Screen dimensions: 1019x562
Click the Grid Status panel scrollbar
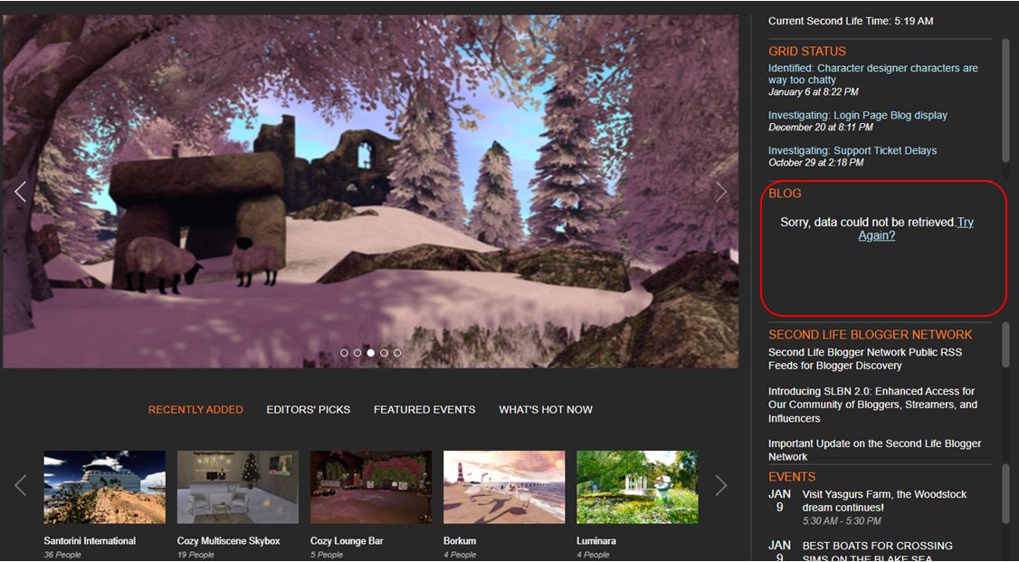[1005, 100]
